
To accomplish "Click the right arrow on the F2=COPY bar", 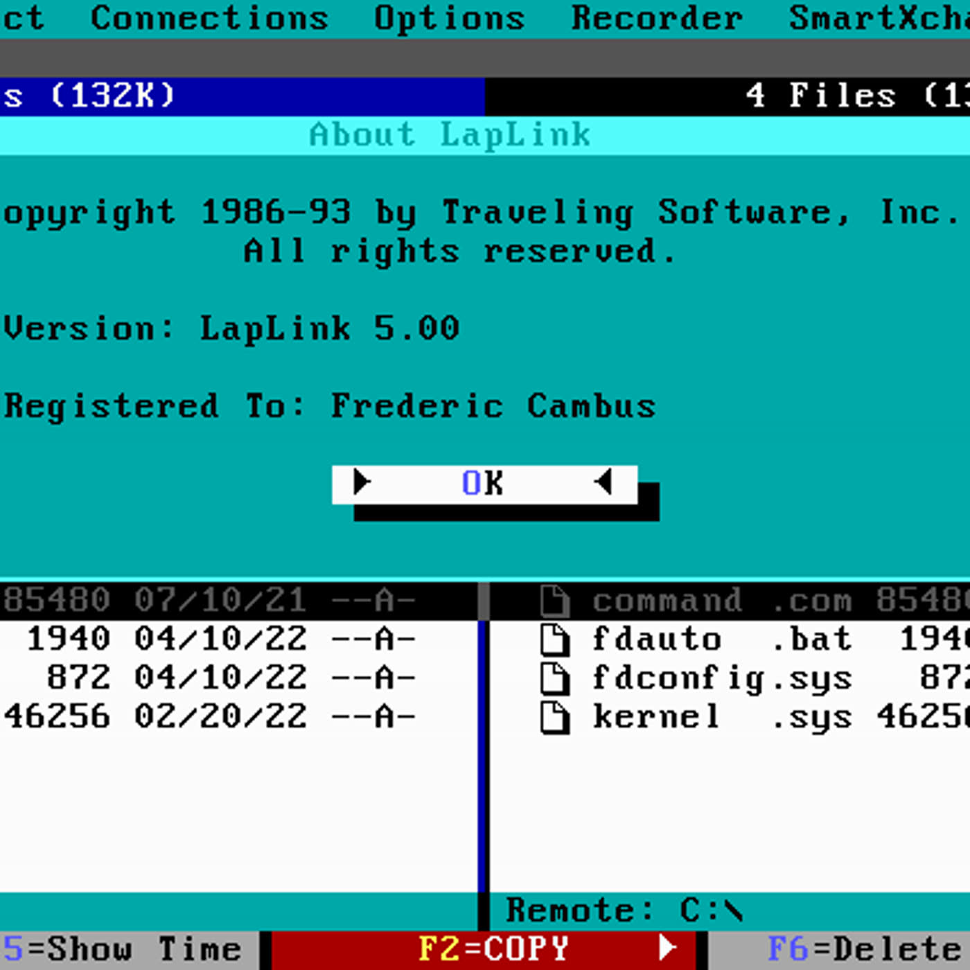I will [667, 947].
